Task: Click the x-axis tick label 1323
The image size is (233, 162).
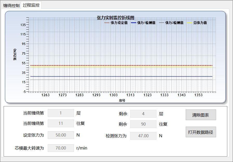Action: (148, 95)
